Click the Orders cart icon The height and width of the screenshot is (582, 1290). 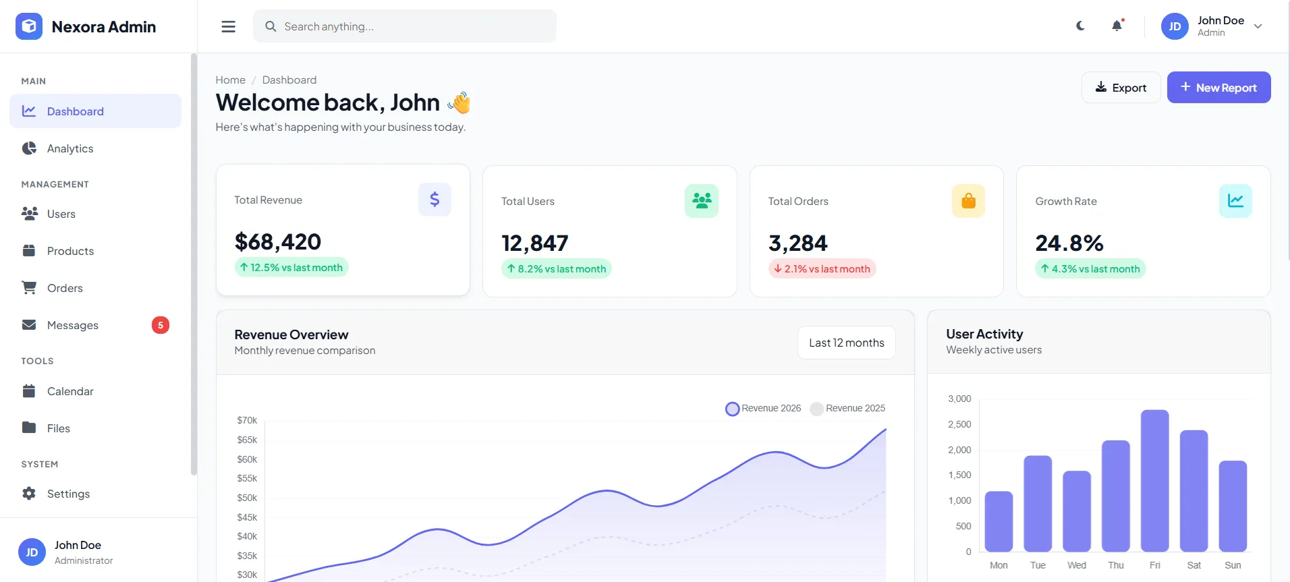pos(29,288)
